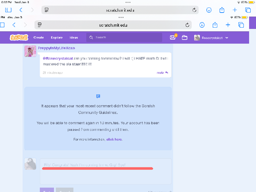Open PreppyIsMyLifeXoxo profile link
The height and width of the screenshot is (192, 256).
pos(57,48)
